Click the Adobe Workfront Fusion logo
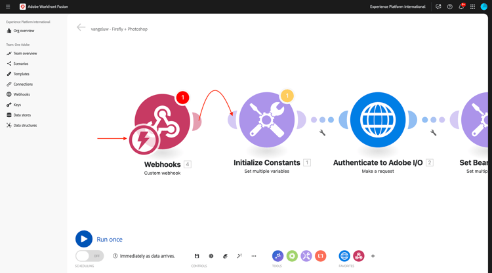 (x=22, y=7)
